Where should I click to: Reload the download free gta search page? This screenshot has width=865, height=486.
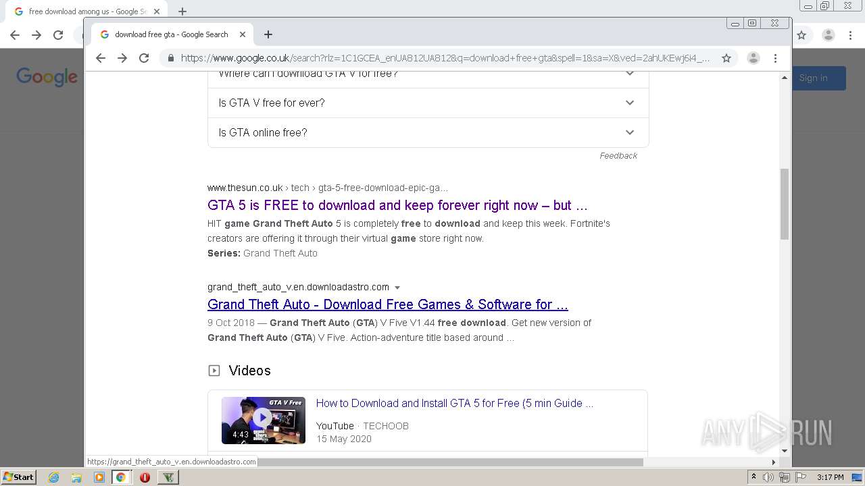click(x=144, y=58)
